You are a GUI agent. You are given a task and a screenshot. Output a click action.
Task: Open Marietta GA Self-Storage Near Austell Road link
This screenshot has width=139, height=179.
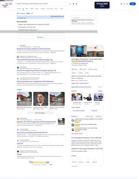[x=36, y=122]
